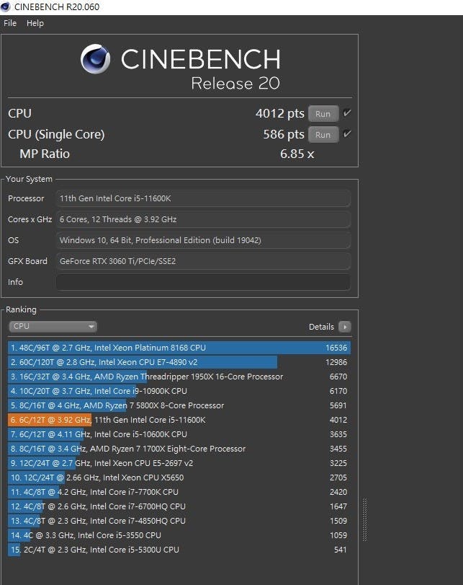Screen dimensions: 463x585
Task: Click the Details label in Ranking
Action: pos(321,327)
